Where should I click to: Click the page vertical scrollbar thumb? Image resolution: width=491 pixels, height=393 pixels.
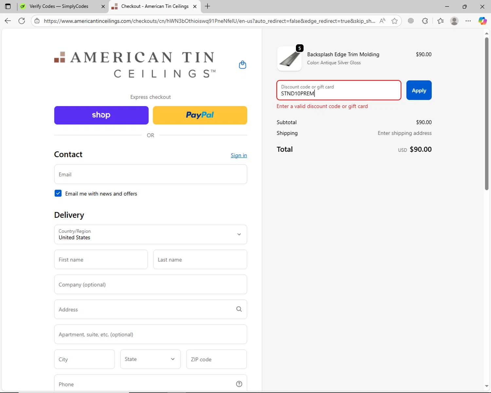(487, 114)
